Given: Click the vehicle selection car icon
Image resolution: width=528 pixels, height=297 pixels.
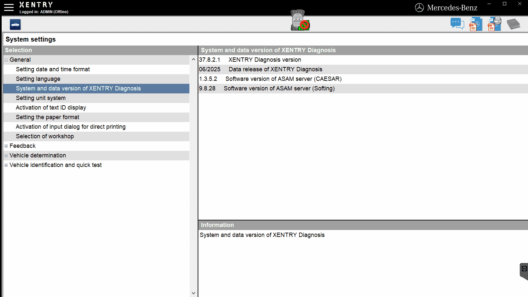Looking at the screenshot, I should (15, 24).
